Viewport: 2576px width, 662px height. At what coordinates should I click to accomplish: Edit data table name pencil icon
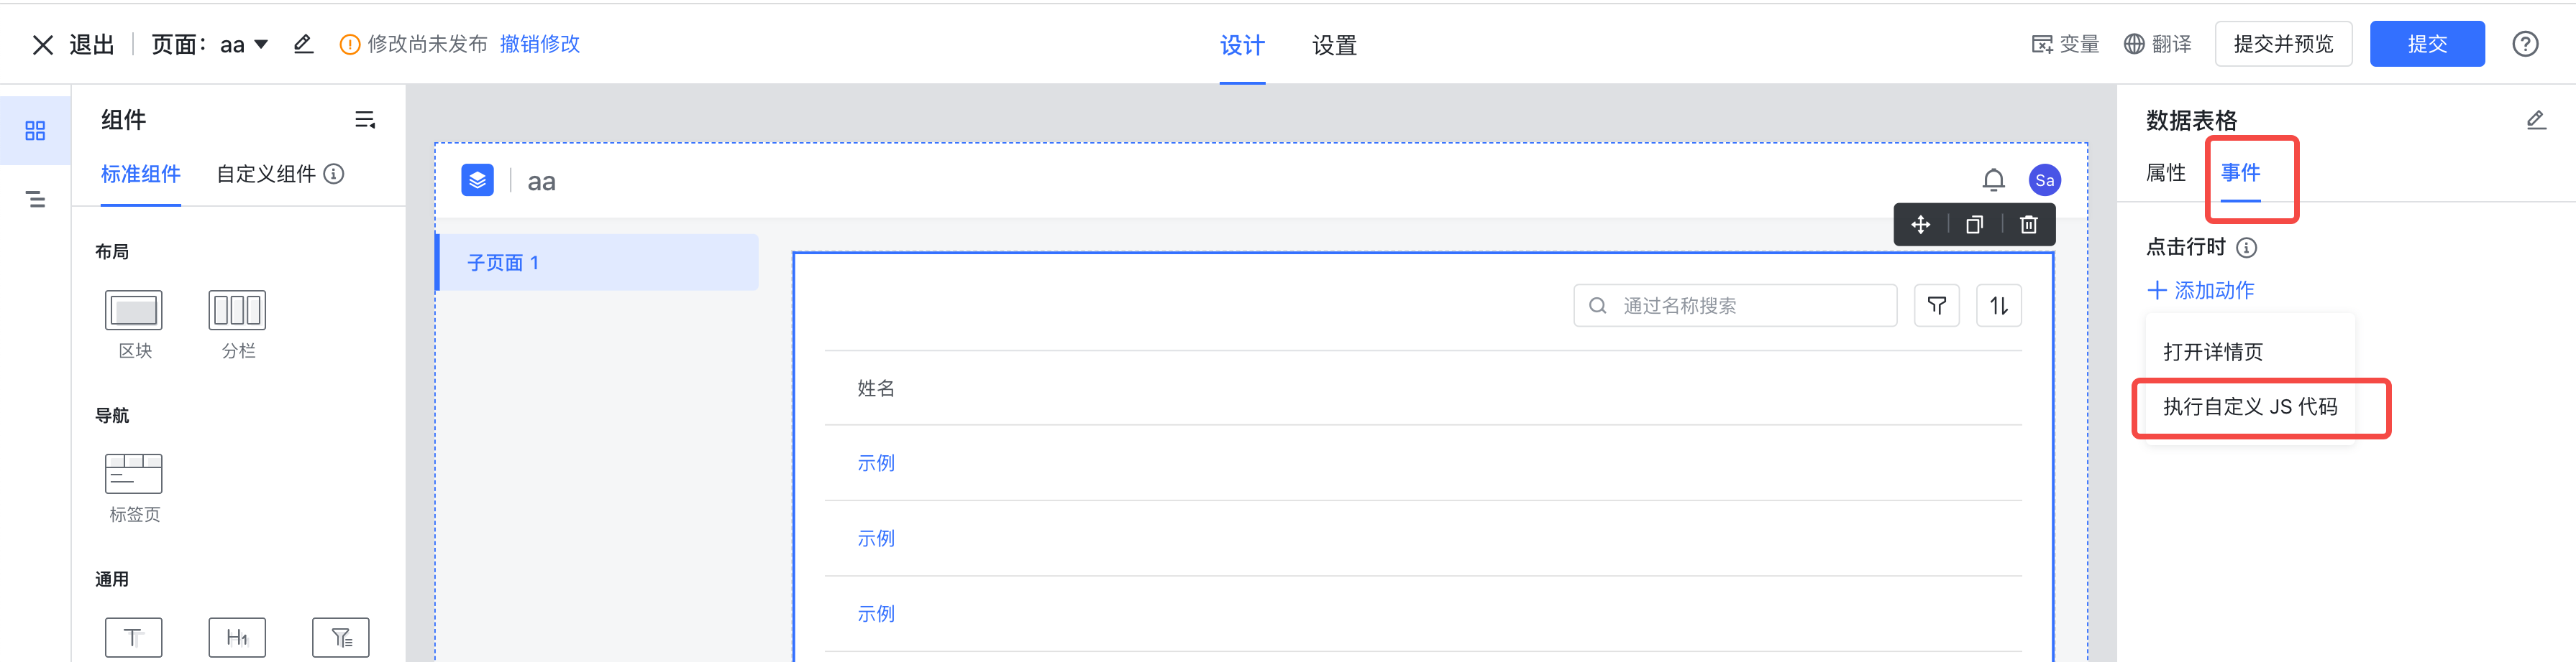(2535, 120)
